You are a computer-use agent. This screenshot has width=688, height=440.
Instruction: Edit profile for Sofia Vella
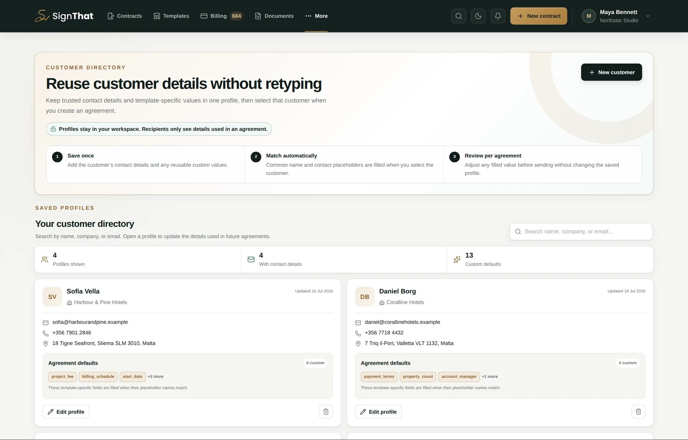coord(66,412)
